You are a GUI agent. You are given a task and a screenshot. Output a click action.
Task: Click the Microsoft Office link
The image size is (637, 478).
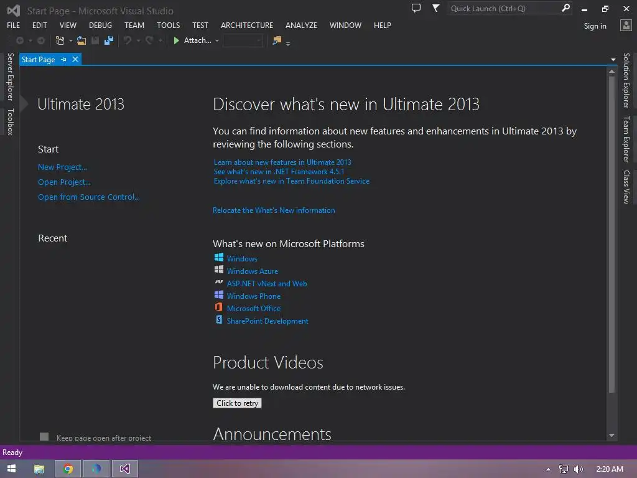tap(254, 309)
